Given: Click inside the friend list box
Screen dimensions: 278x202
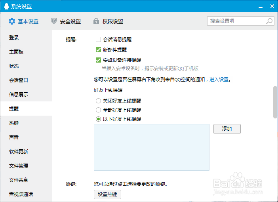Looking at the screenshot, I should [152, 147].
